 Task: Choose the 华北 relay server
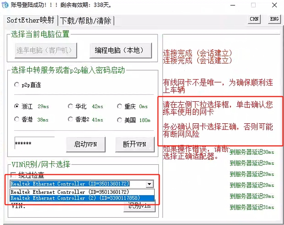click(70, 106)
